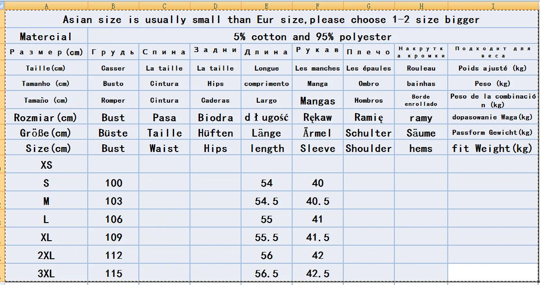The height and width of the screenshot is (285, 540).
Task: Select the Asian size notice merged cell
Action: 271,20
